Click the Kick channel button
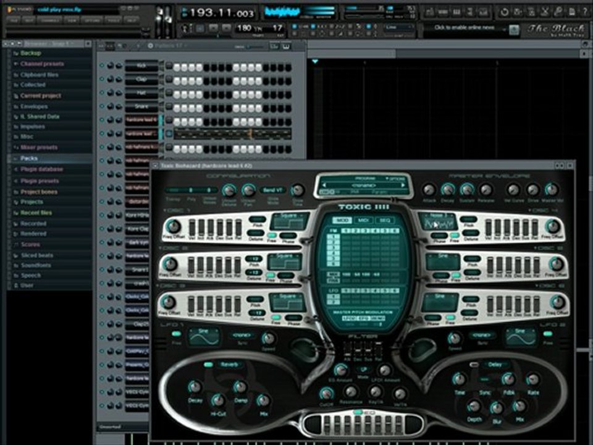593x445 pixels. pyautogui.click(x=141, y=66)
